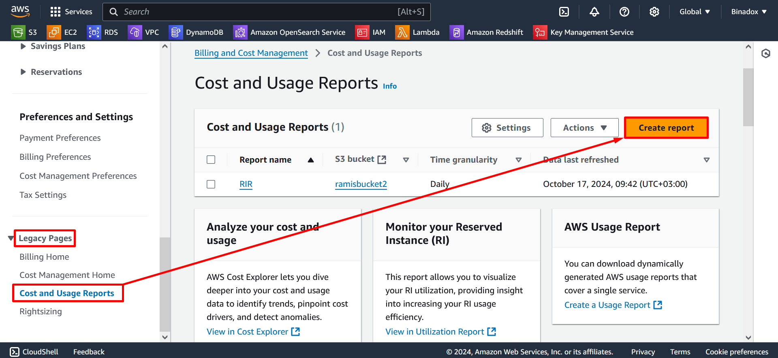The width and height of the screenshot is (778, 358).
Task: Open the Privacy link in the footer
Action: pyautogui.click(x=643, y=352)
